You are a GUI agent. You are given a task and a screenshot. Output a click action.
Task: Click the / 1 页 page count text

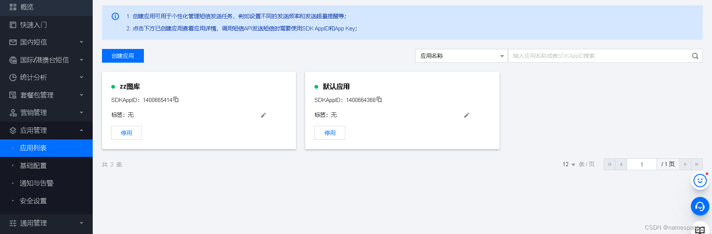tap(668, 164)
